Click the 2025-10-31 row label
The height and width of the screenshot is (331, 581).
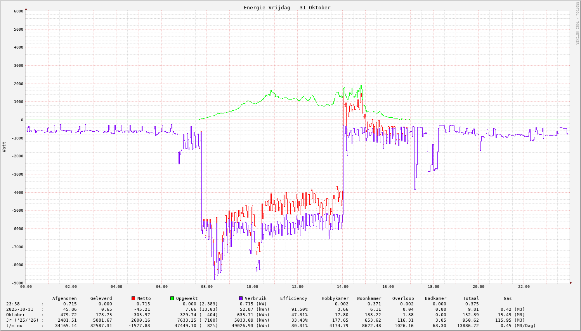pos(20,309)
